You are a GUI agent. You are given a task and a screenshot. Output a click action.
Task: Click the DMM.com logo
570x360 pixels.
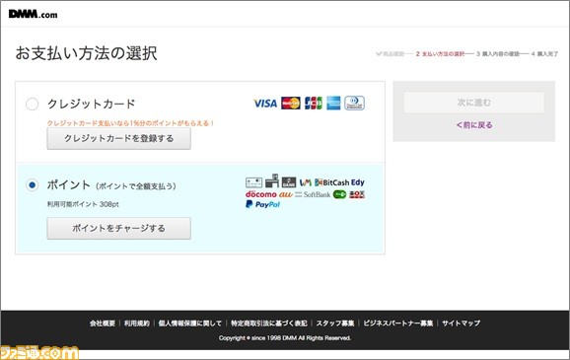[x=34, y=14]
